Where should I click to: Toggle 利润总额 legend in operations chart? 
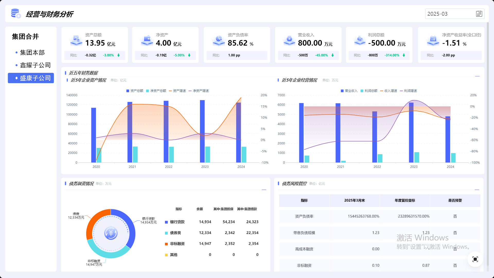[369, 91]
